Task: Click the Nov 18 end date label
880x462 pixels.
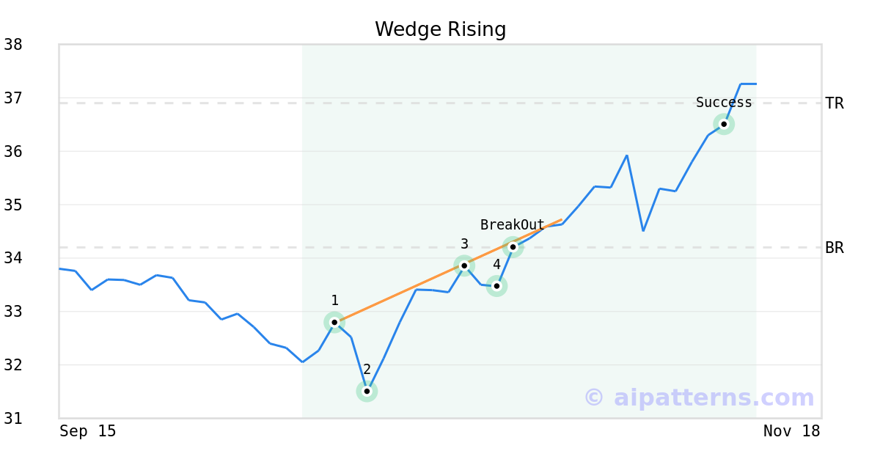Action: click(791, 431)
